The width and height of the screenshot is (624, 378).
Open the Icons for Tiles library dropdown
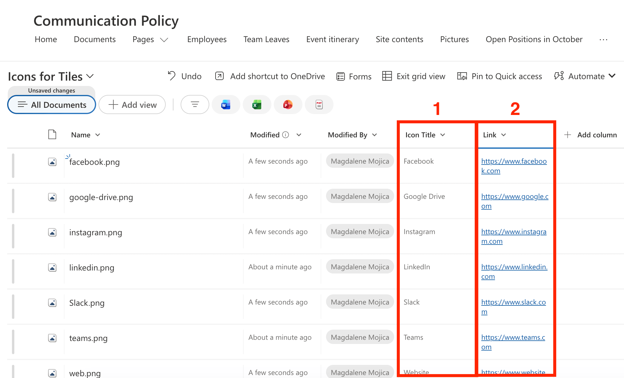(x=90, y=76)
